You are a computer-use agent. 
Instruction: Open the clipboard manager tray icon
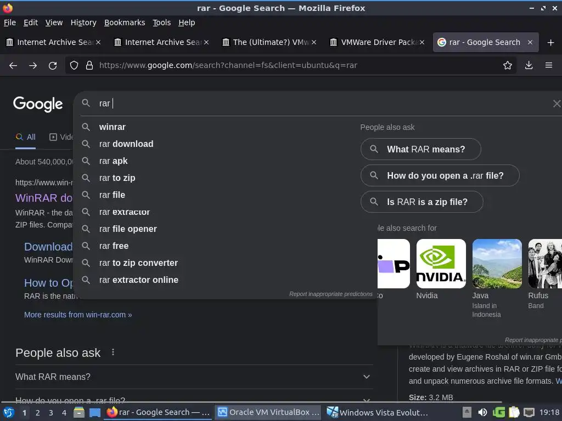point(514,412)
